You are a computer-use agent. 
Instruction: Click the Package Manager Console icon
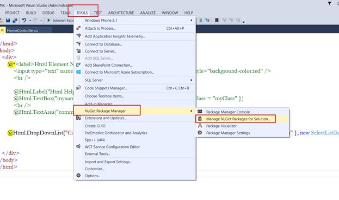point(200,112)
